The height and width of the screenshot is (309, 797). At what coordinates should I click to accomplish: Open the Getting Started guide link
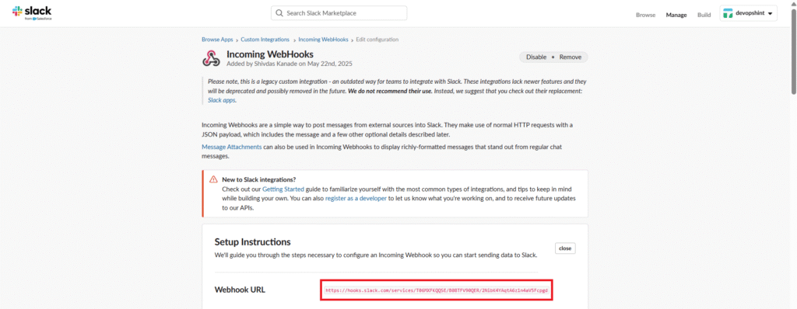[x=283, y=189]
